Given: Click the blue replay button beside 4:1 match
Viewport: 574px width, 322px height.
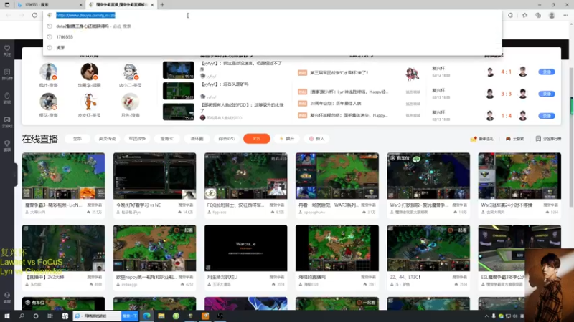Looking at the screenshot, I should tap(547, 72).
